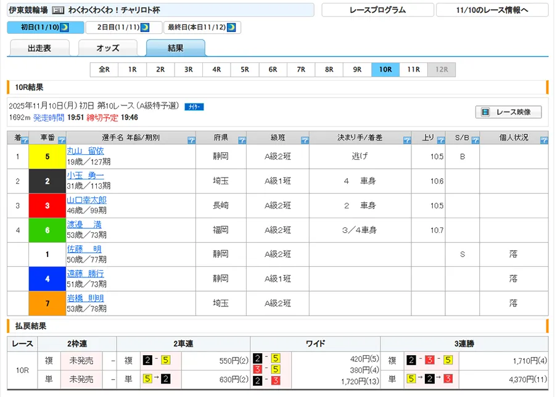Select the 最終日(本日11/12) day tab
555x397 pixels.
[203, 28]
